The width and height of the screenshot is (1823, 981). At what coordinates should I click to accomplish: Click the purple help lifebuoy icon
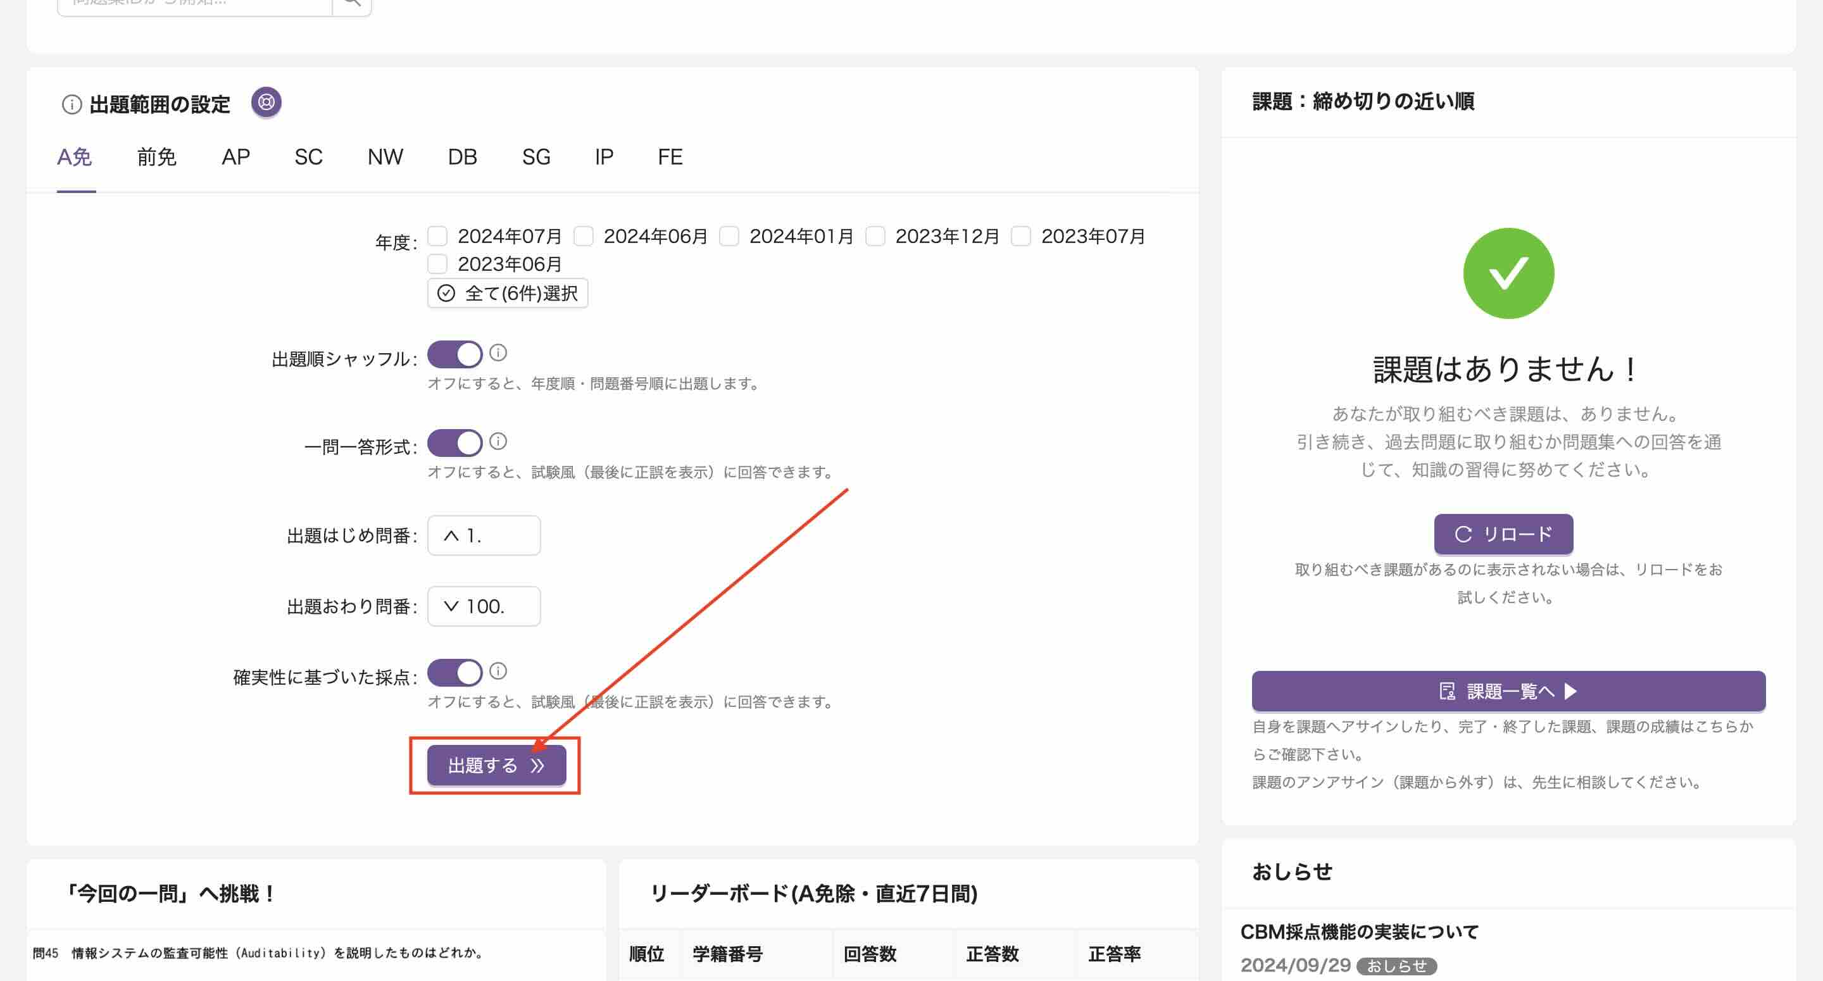[266, 103]
